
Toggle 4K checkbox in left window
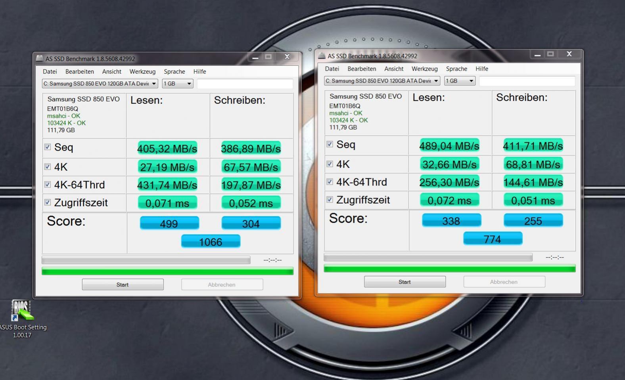pyautogui.click(x=48, y=166)
